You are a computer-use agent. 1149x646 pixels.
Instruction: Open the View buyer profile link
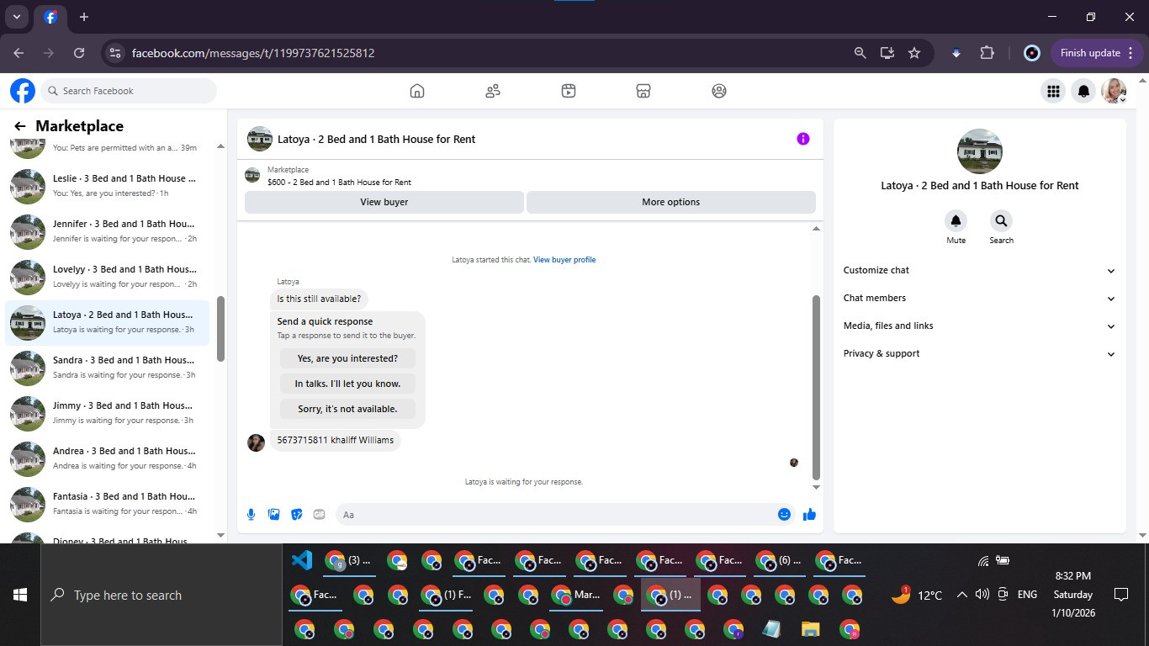(564, 260)
